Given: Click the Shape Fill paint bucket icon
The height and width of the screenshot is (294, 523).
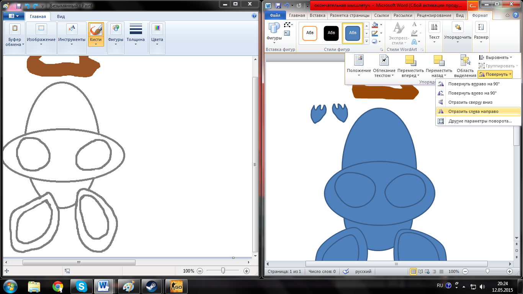Looking at the screenshot, I should (x=374, y=25).
